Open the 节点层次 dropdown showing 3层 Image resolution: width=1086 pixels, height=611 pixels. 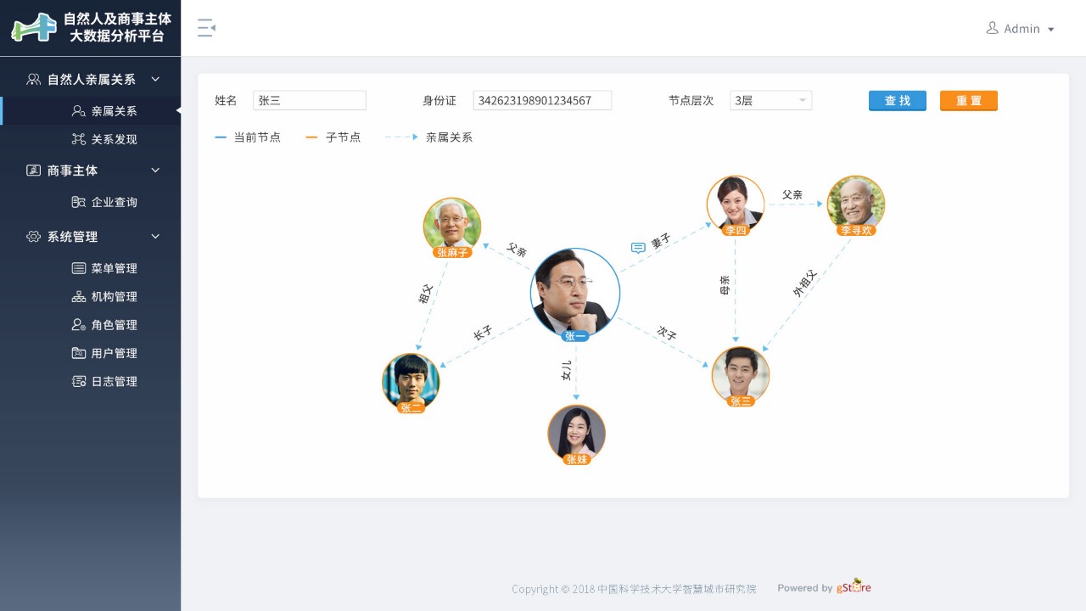(x=771, y=100)
